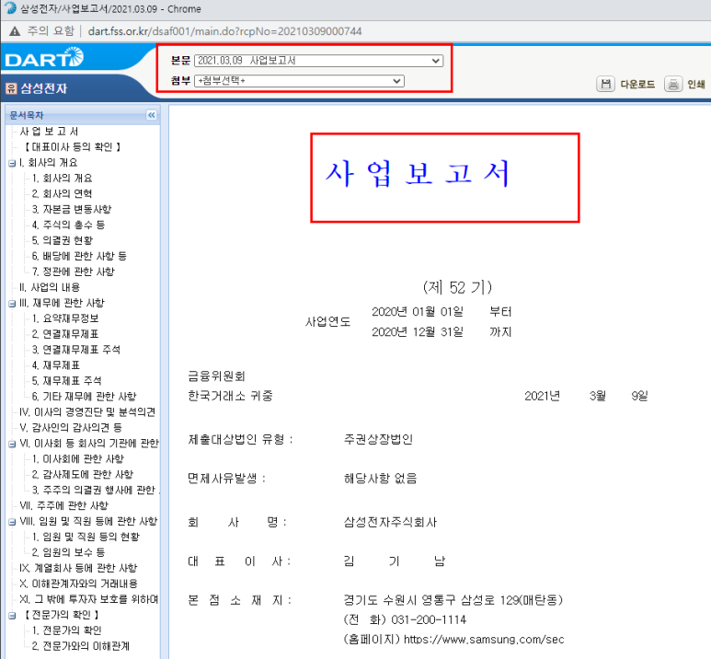This screenshot has width=711, height=659.
Task: Collapse the 문서목차 panel with arrow icon
Action: pos(152,115)
